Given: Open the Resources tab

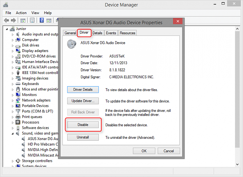Looking at the screenshot, I should tap(127, 33).
